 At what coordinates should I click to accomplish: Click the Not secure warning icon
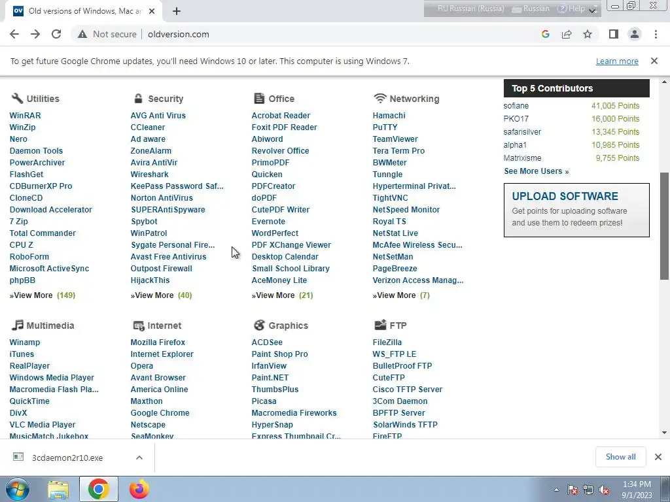(x=82, y=34)
